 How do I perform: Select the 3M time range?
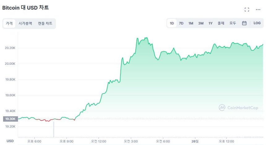201,23
